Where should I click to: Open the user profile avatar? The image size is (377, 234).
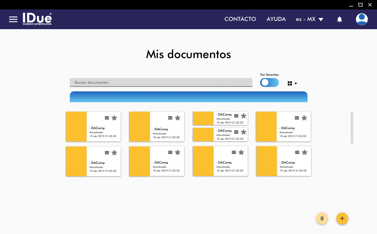(361, 19)
